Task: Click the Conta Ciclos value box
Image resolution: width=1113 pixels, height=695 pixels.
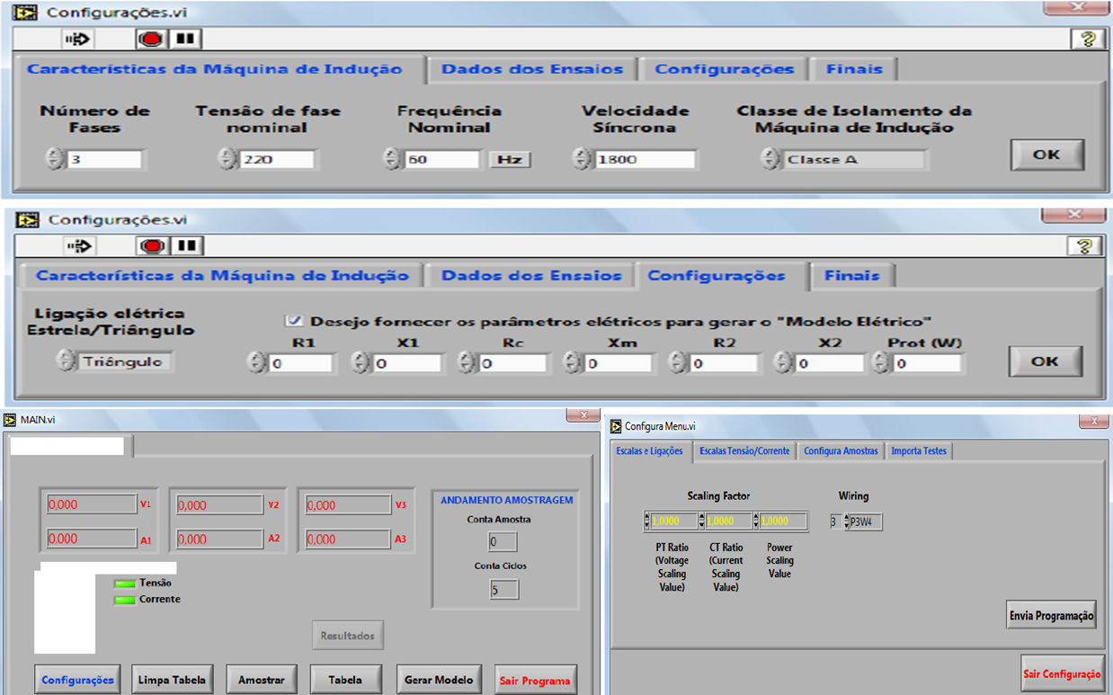Action: coord(503,590)
